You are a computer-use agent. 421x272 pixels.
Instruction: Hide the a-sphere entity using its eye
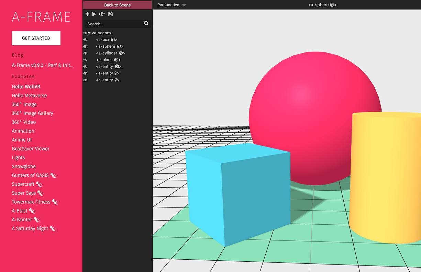click(x=85, y=46)
